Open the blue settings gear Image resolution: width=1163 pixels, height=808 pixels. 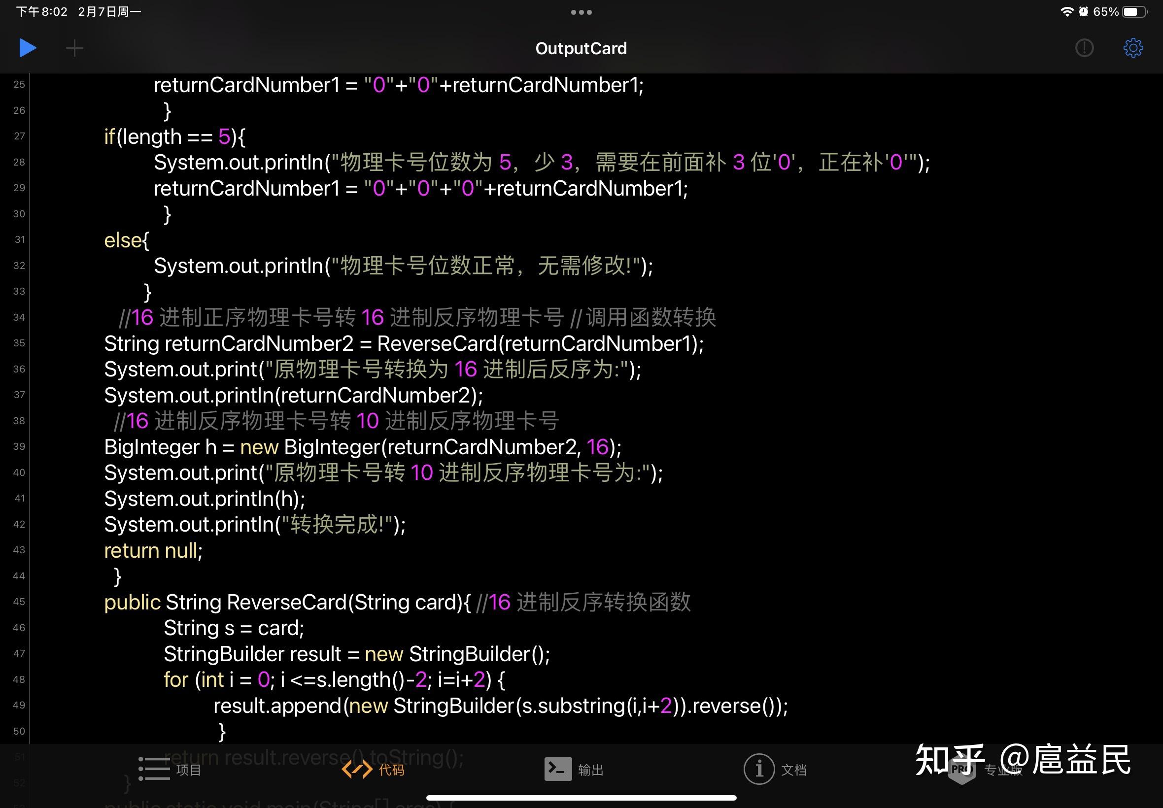(x=1132, y=48)
